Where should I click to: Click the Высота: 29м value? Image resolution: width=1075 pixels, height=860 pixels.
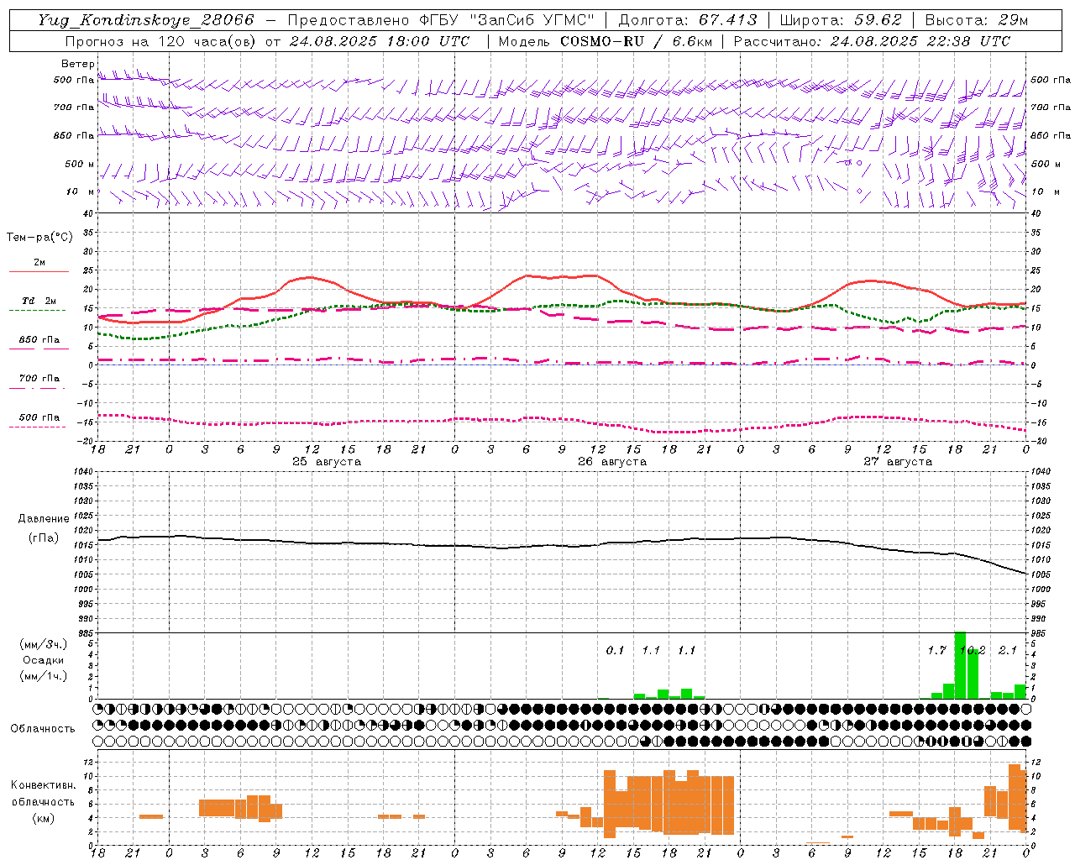pos(976,20)
